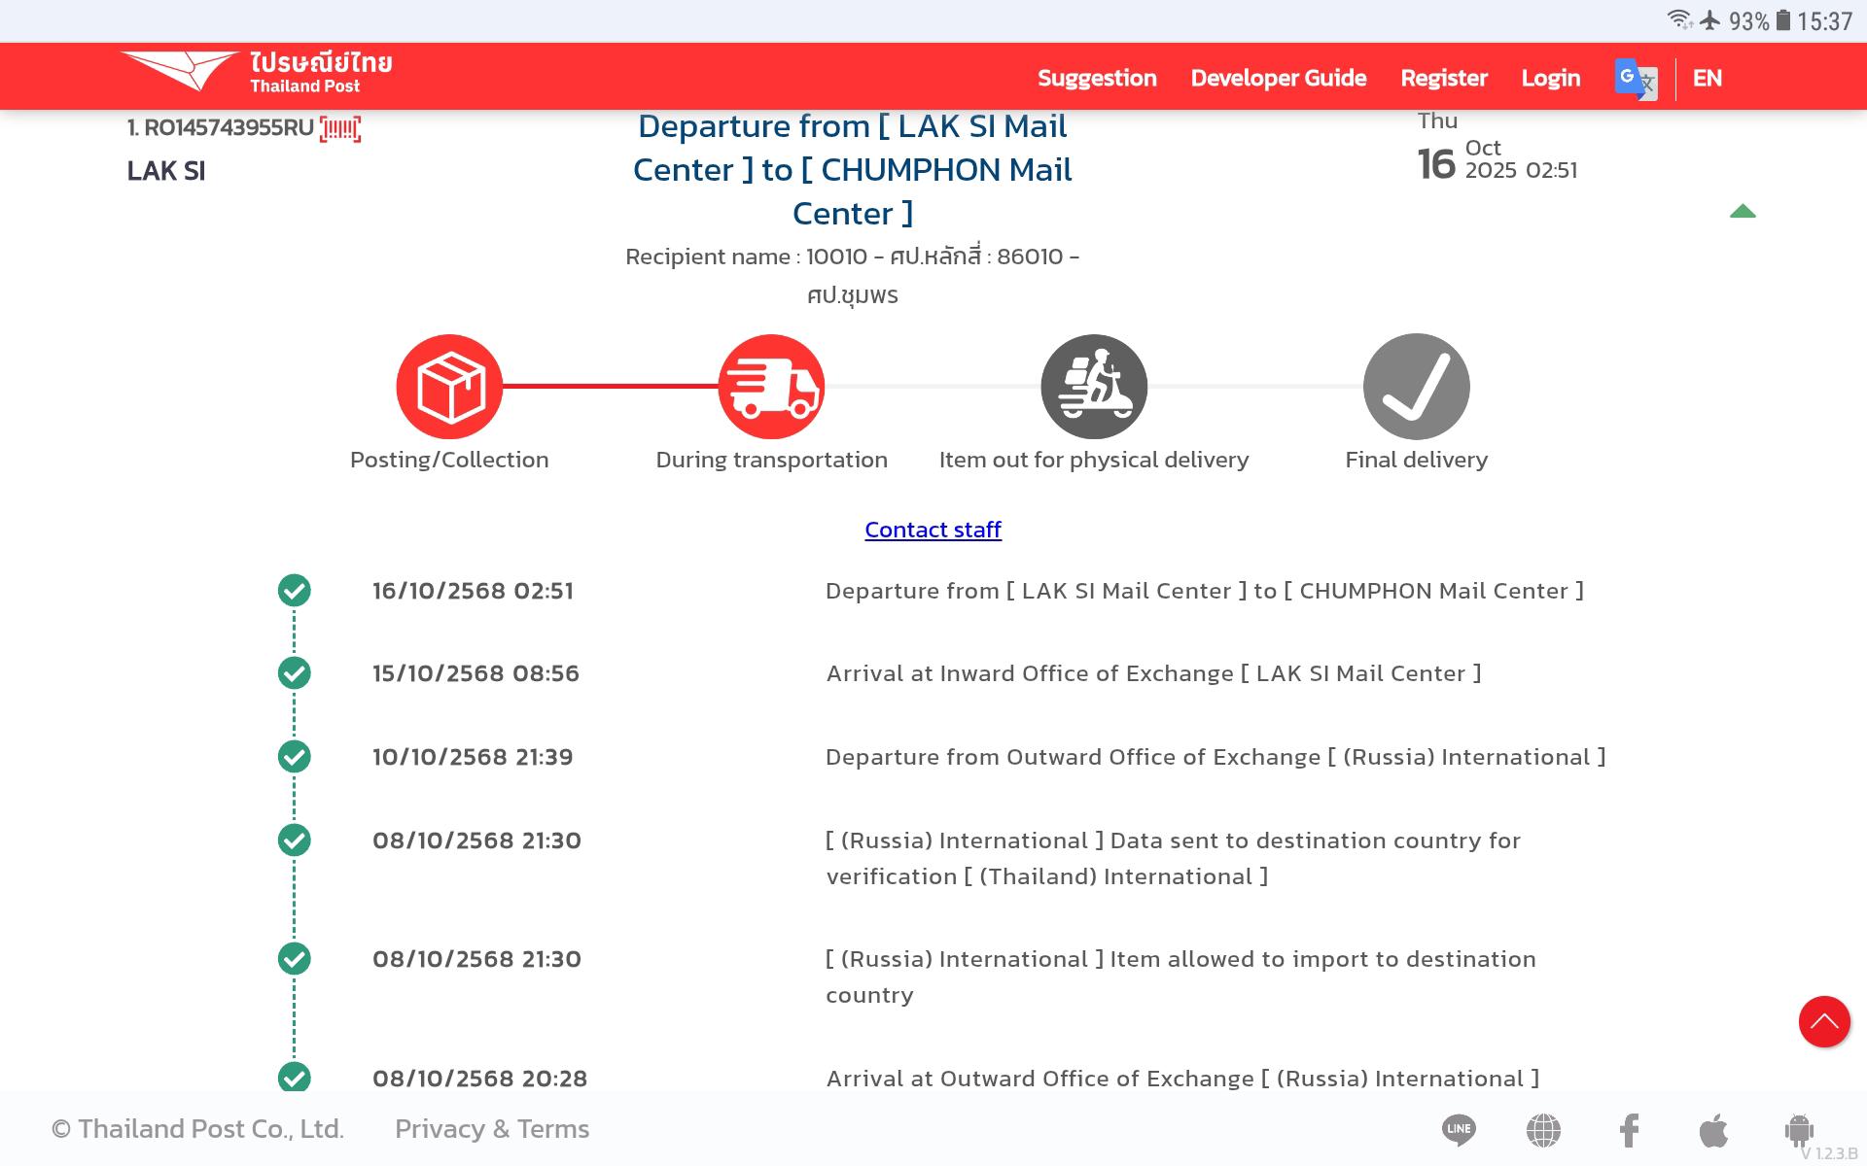
Task: Click the During transportation truck icon
Action: pos(771,387)
